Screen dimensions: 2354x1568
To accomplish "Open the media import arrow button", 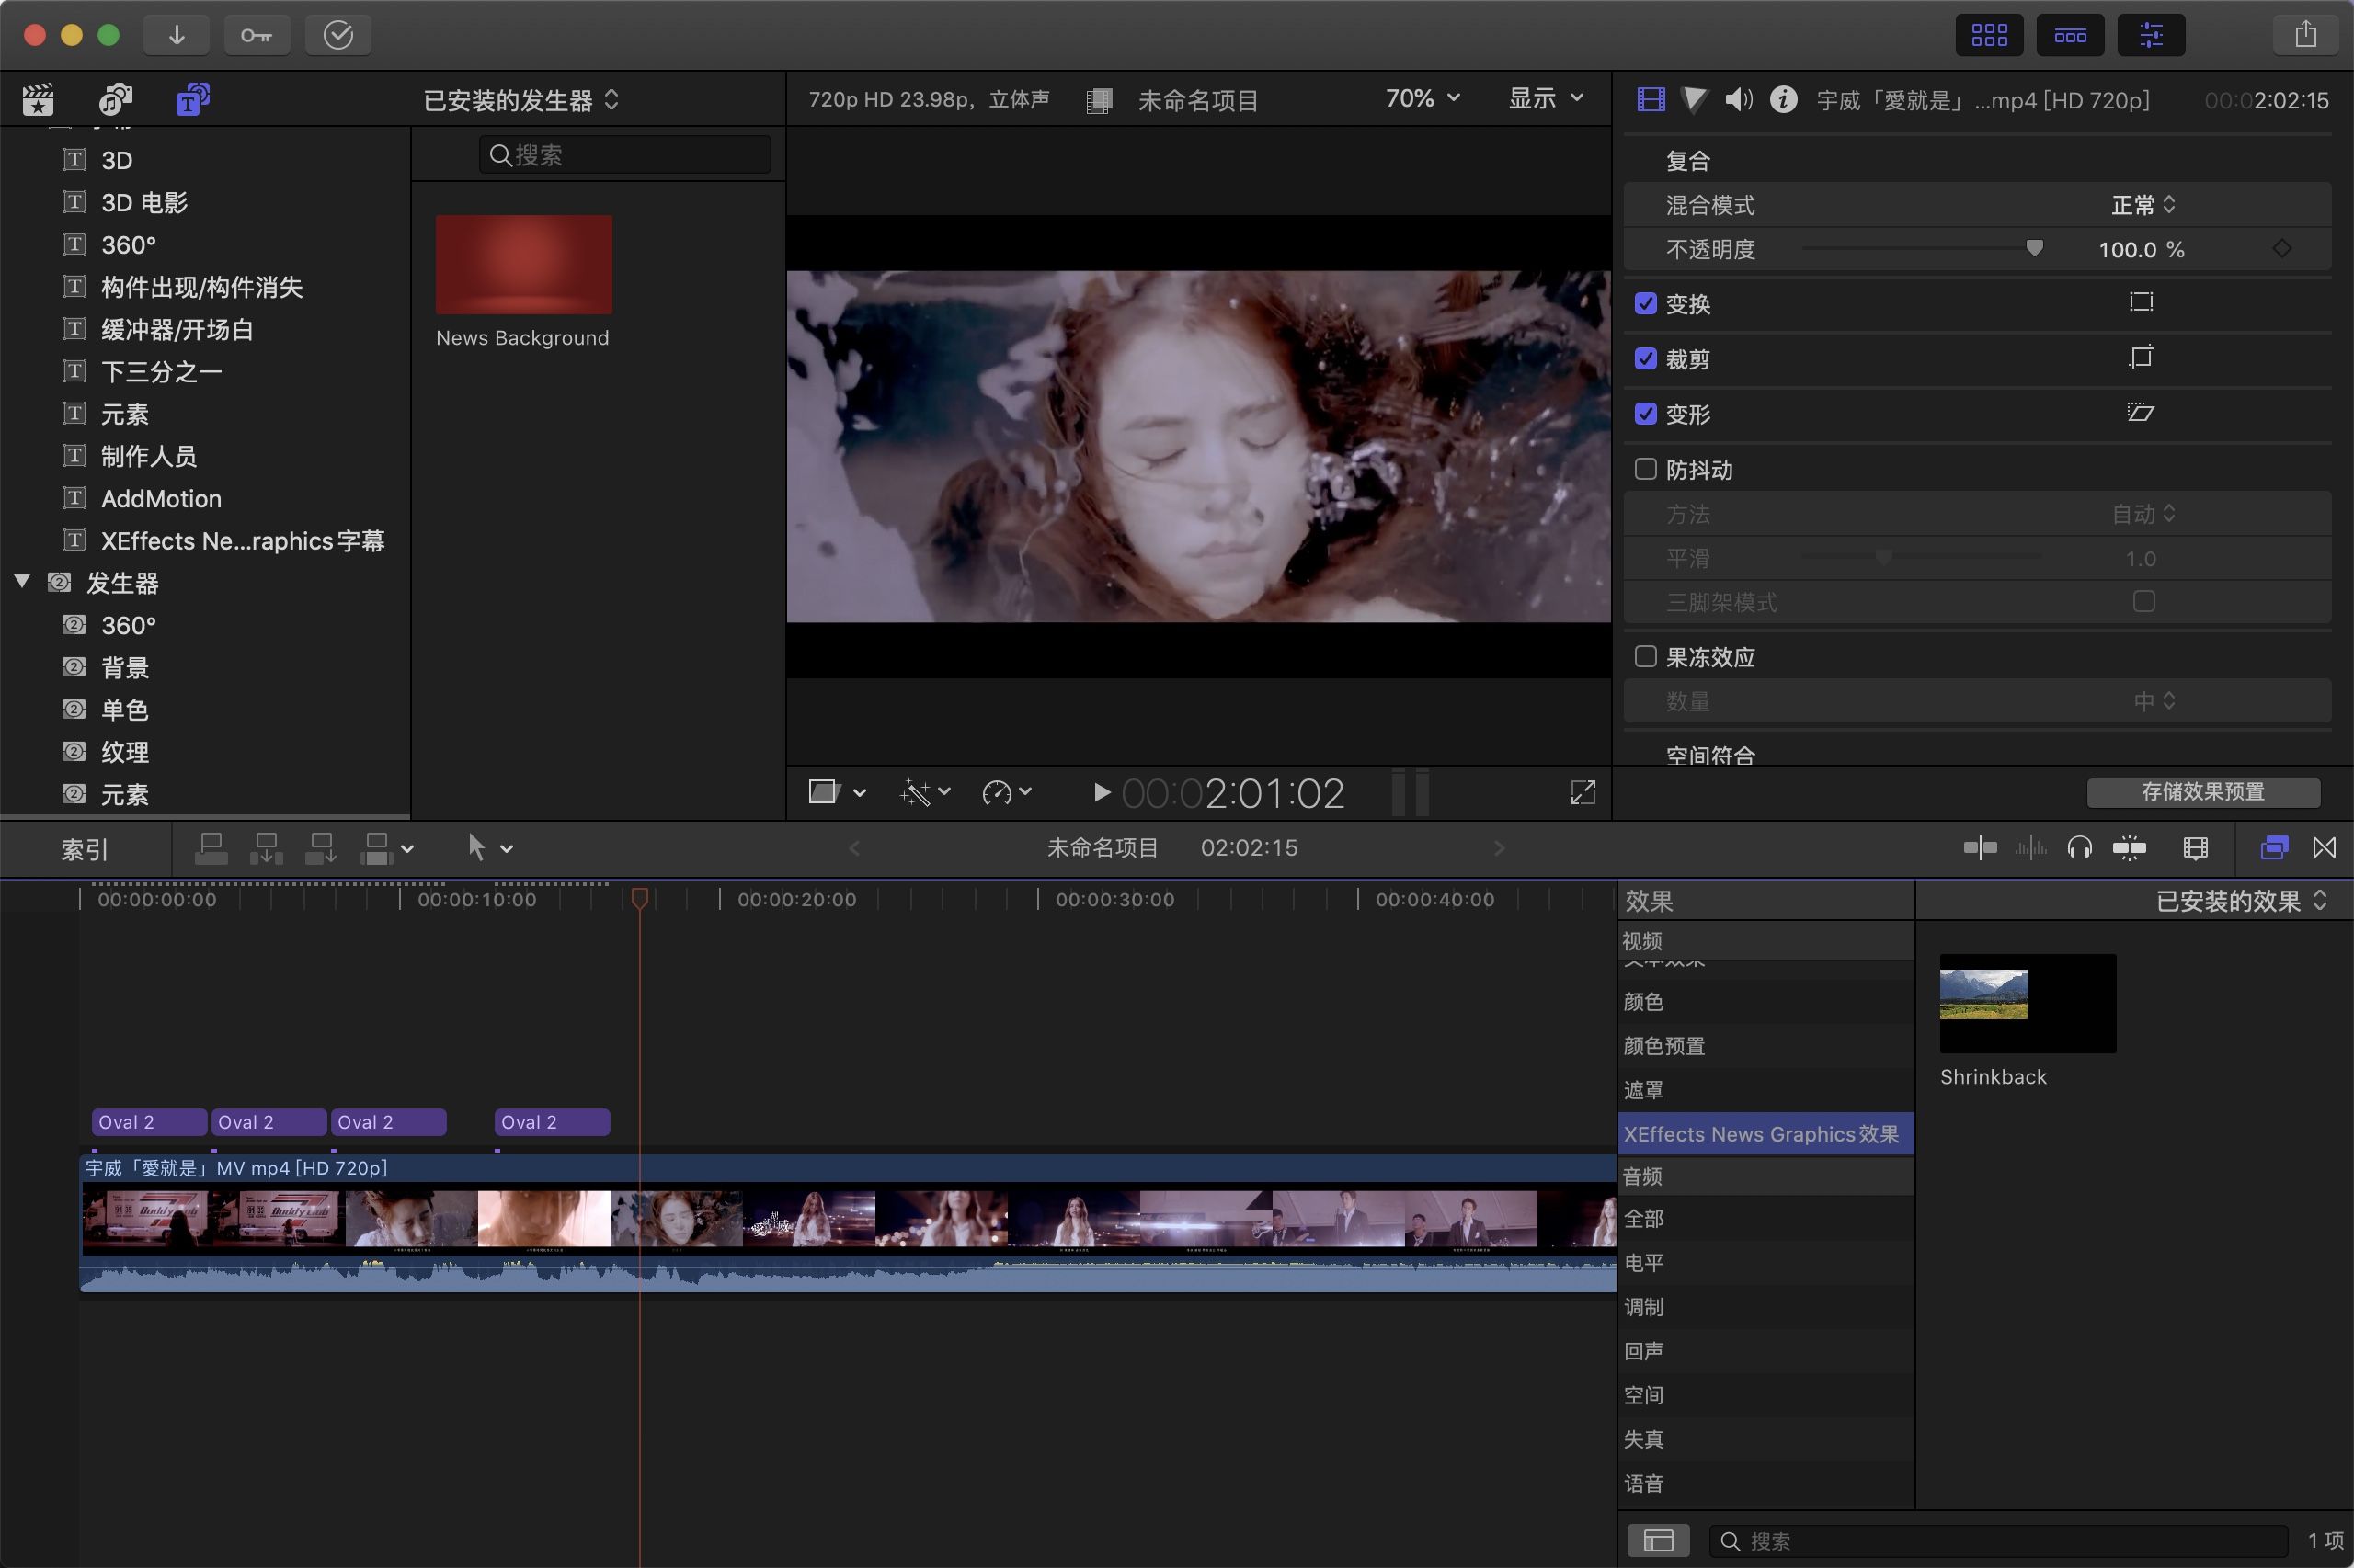I will click(x=176, y=35).
